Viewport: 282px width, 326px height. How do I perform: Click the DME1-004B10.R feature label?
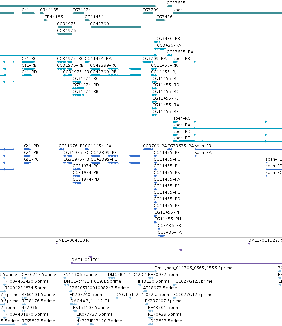72,240
